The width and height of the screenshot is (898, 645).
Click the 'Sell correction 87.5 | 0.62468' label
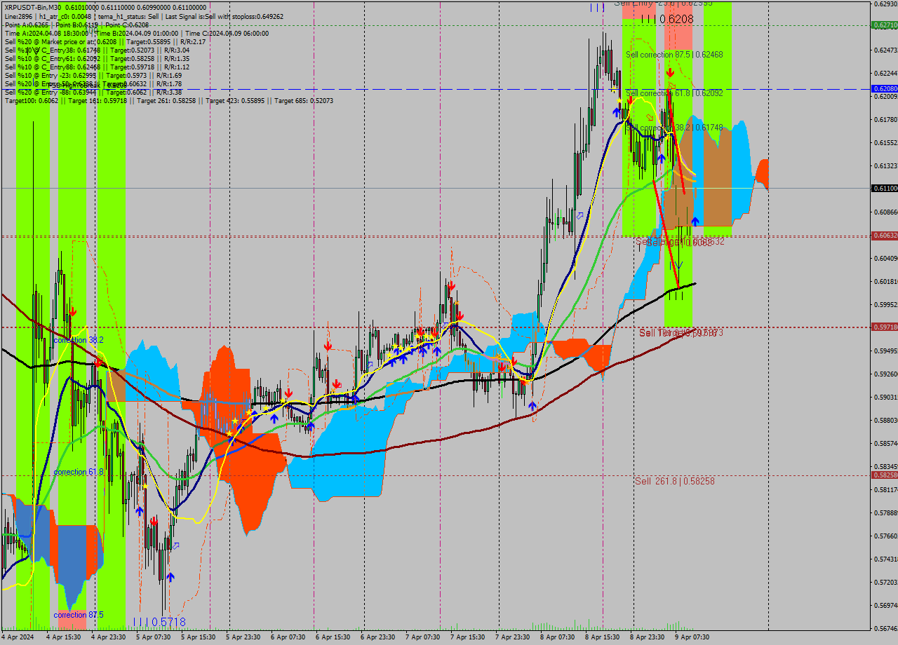[674, 54]
